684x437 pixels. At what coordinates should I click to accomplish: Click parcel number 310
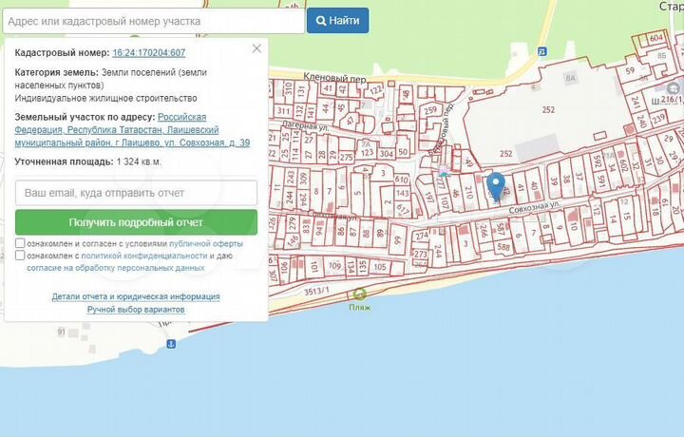tap(288, 88)
